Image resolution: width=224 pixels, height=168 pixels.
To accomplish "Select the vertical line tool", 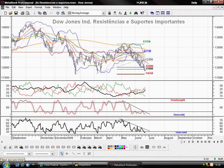I will pos(84,154).
